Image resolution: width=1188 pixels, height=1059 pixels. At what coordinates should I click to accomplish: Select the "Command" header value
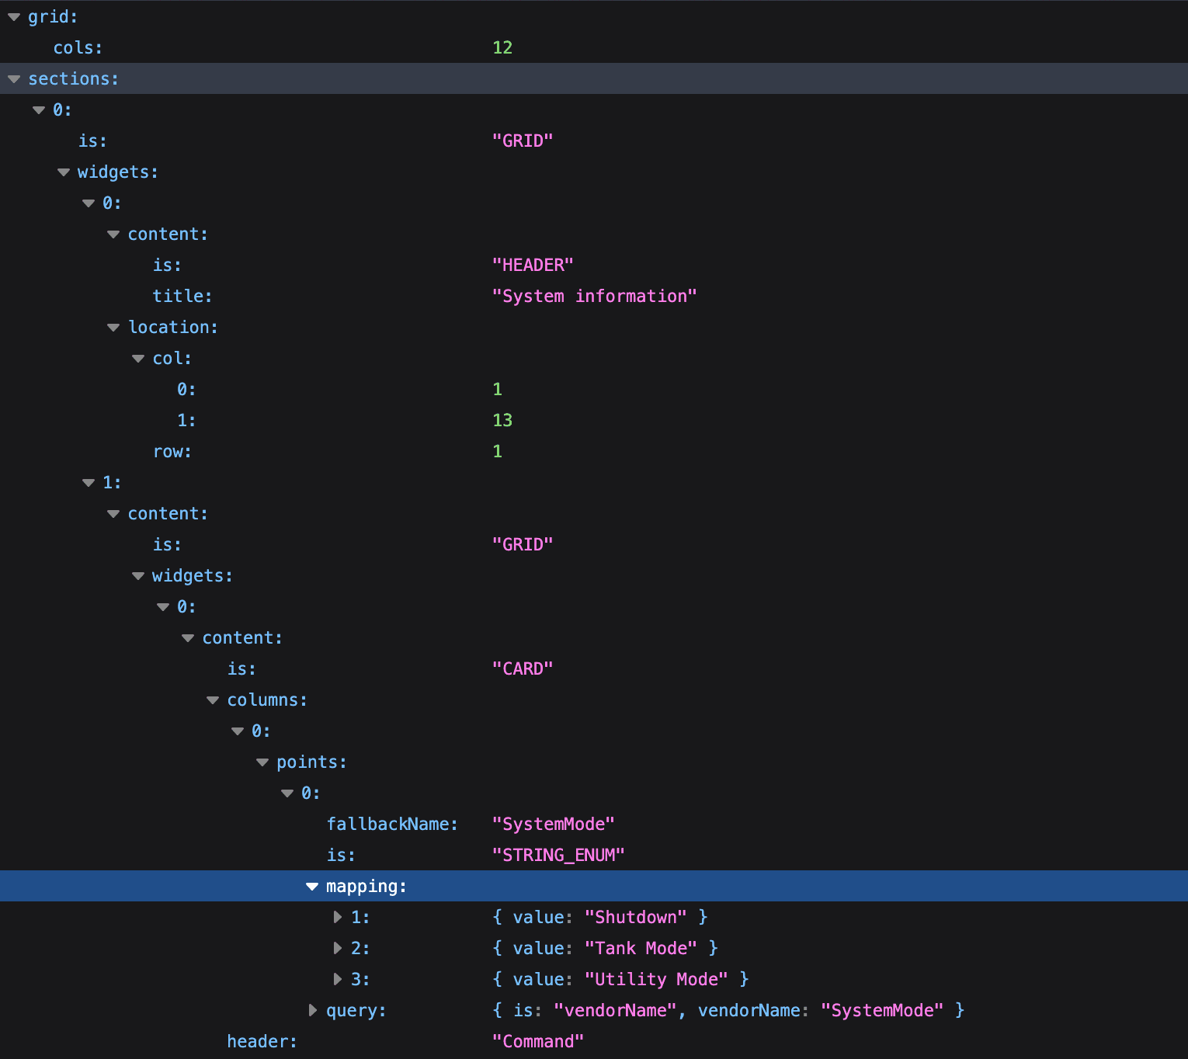point(538,1042)
